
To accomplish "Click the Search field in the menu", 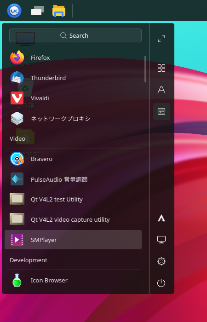I will (x=75, y=35).
